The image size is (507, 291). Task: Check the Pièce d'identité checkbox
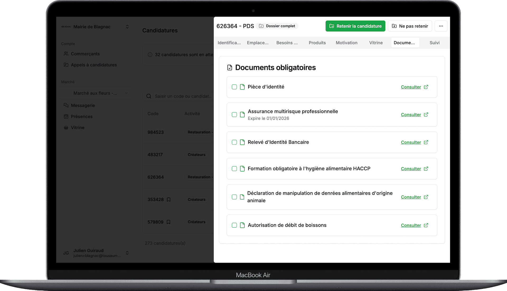pyautogui.click(x=234, y=87)
